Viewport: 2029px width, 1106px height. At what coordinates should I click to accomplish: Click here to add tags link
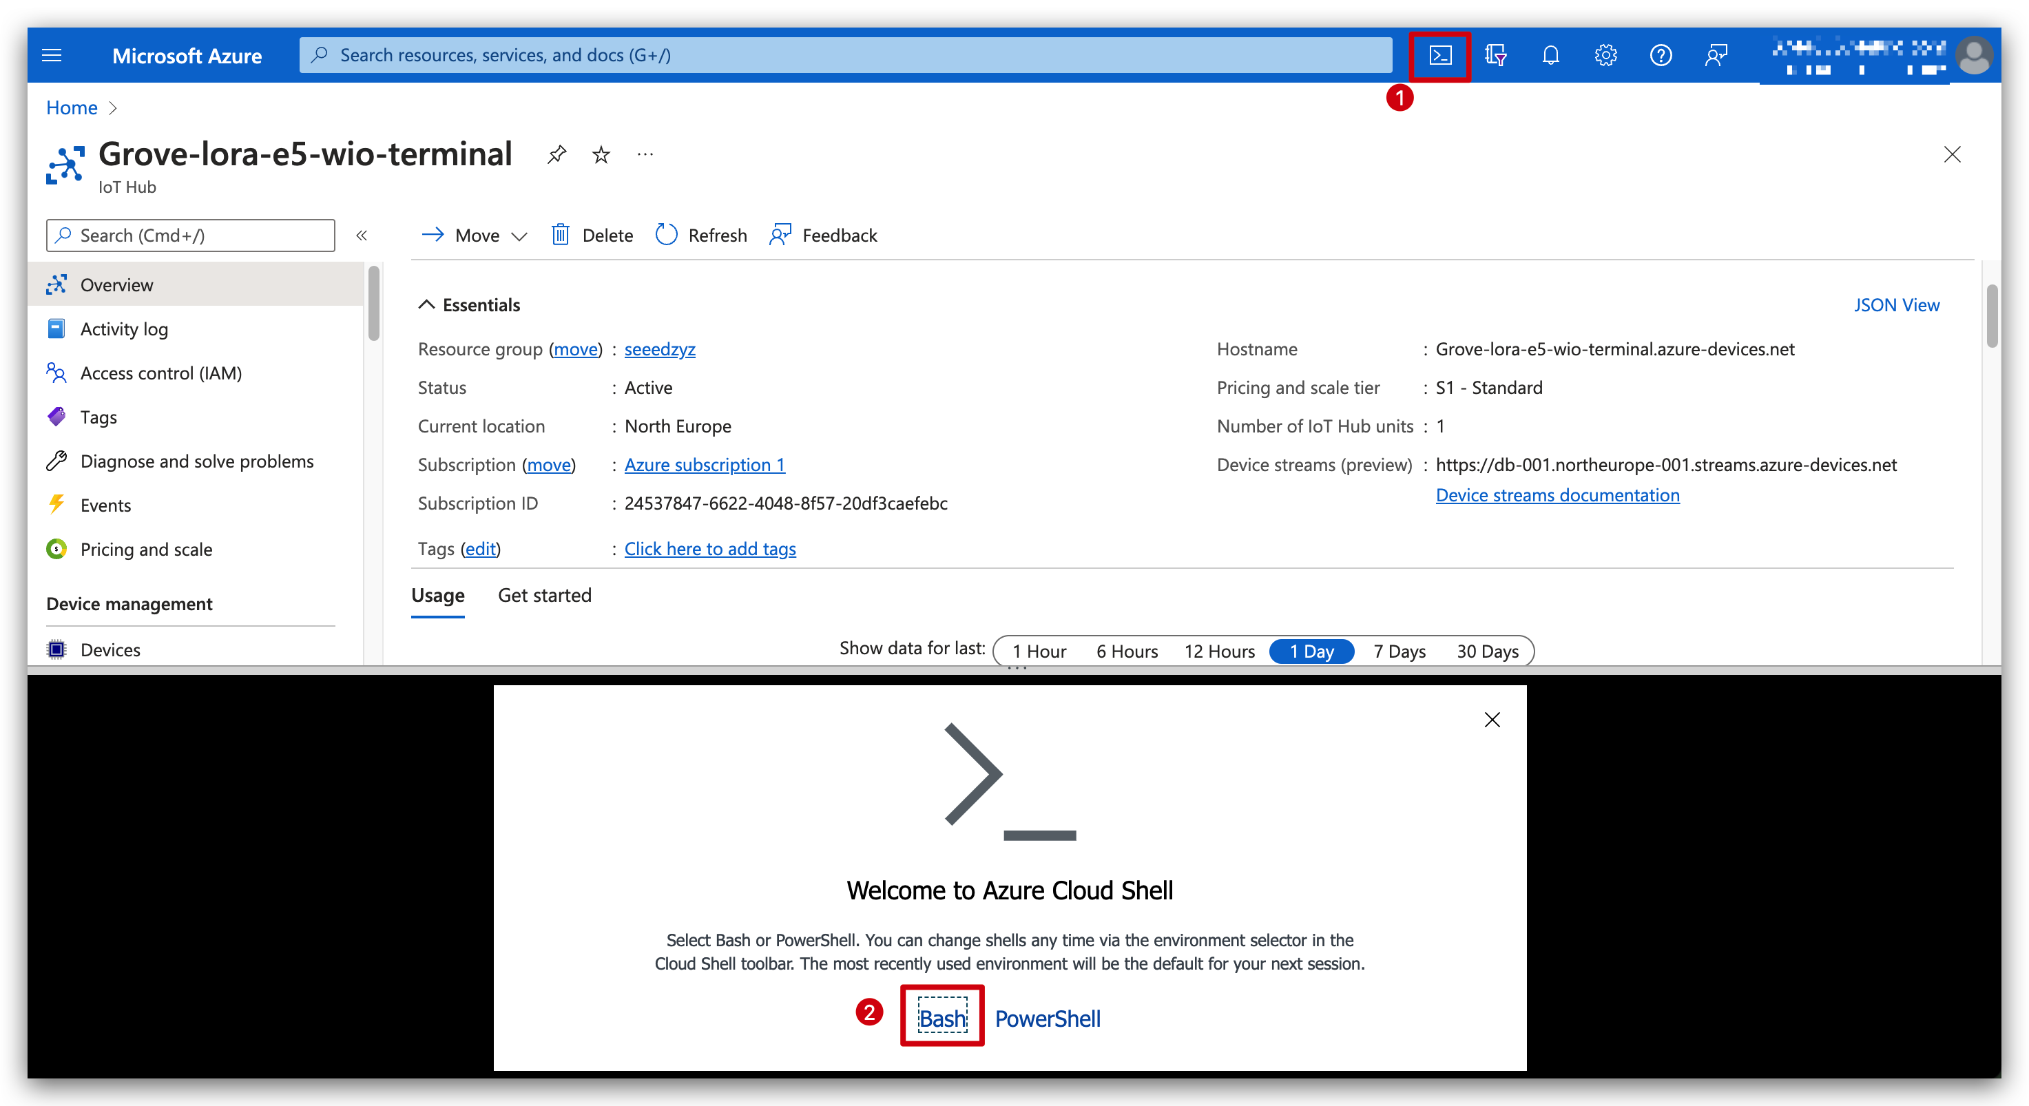point(711,549)
